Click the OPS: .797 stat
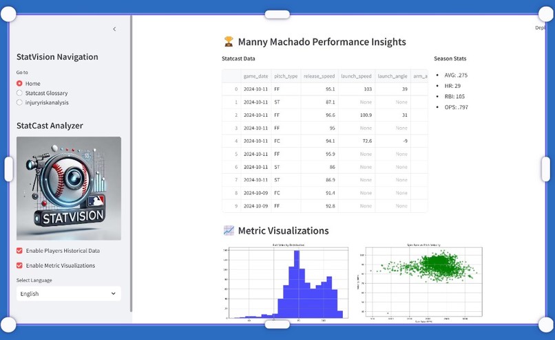Viewport: 555px width, 340px height. click(457, 107)
